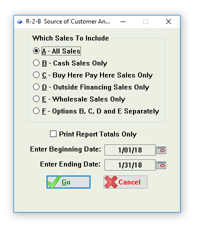This screenshot has width=202, height=231.
Task: Click the green checkmark on Go
Action: pos(53,182)
